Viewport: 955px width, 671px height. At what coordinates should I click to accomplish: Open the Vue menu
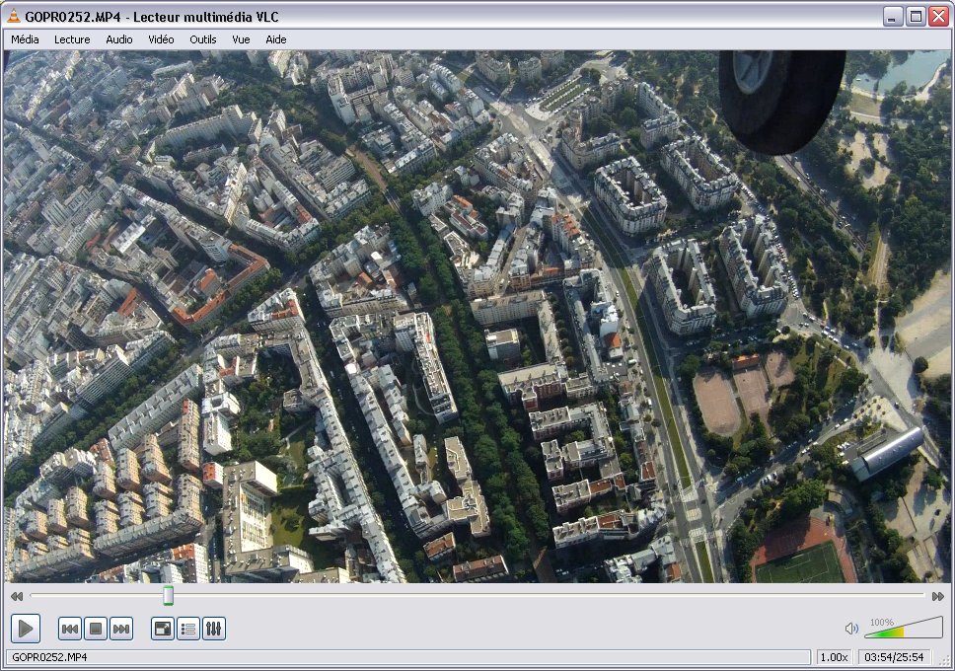241,39
